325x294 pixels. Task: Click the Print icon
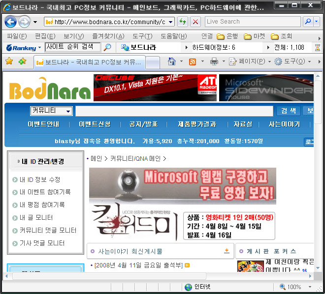click(x=214, y=61)
